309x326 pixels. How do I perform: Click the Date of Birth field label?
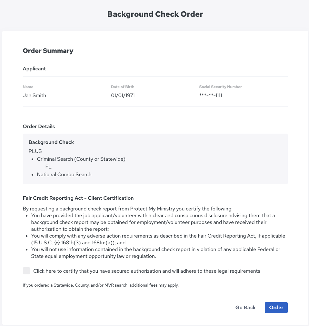tap(123, 87)
